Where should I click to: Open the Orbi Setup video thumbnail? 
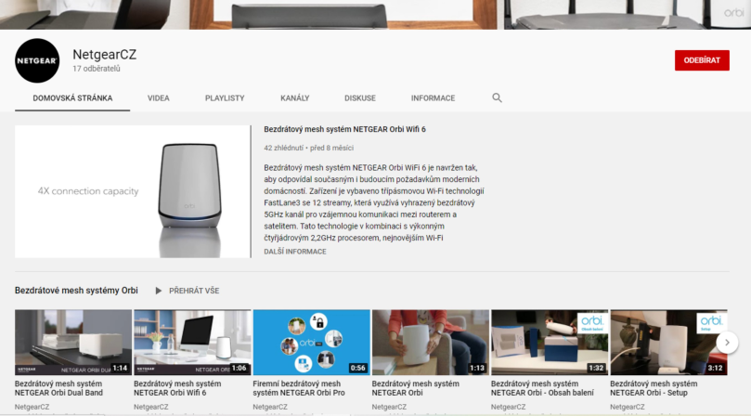[x=667, y=342]
